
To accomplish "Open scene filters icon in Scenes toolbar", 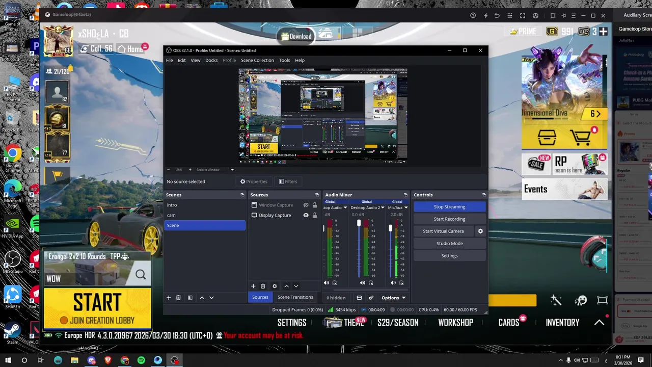I will click(x=190, y=298).
